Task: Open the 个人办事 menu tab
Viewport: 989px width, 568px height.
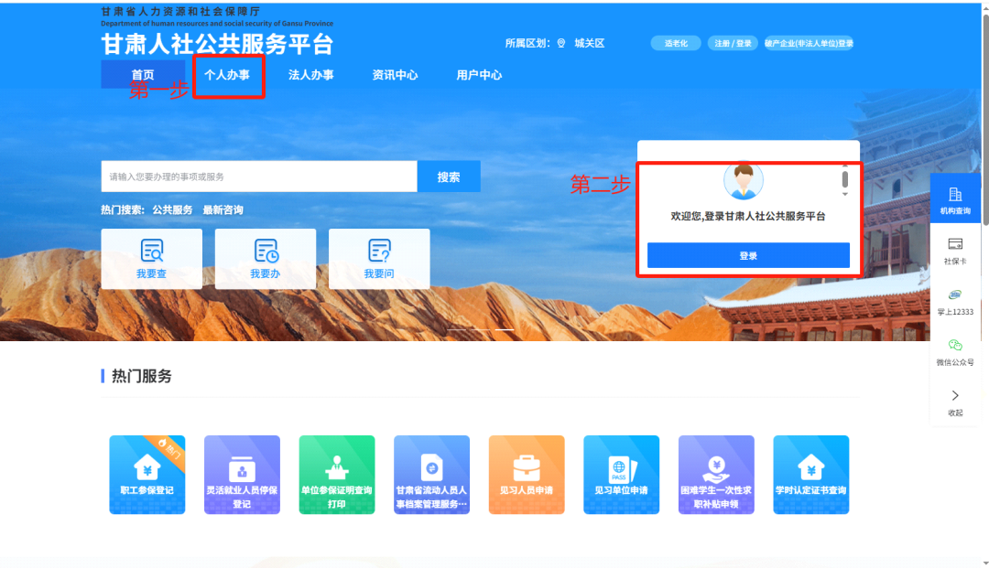Action: [227, 74]
